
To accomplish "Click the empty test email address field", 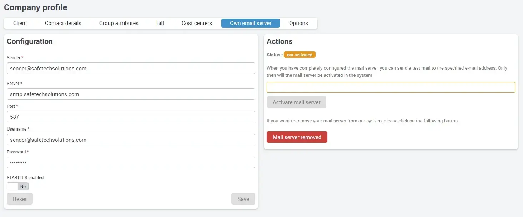I will click(391, 87).
